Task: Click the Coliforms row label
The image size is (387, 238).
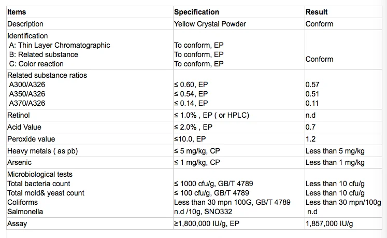Action: (23, 202)
